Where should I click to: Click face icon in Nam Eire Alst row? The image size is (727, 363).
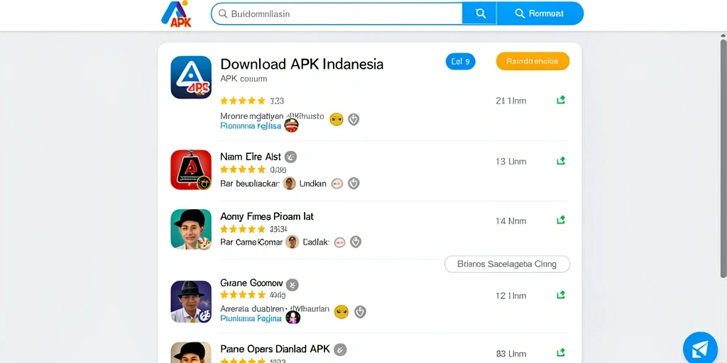(x=337, y=184)
